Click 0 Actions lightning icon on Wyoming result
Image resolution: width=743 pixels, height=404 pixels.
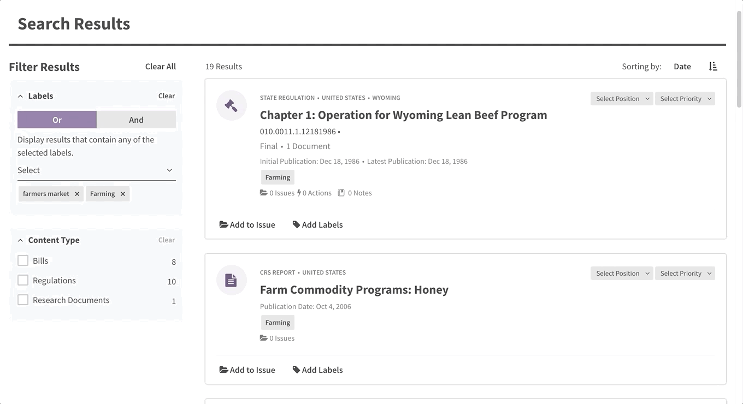299,193
